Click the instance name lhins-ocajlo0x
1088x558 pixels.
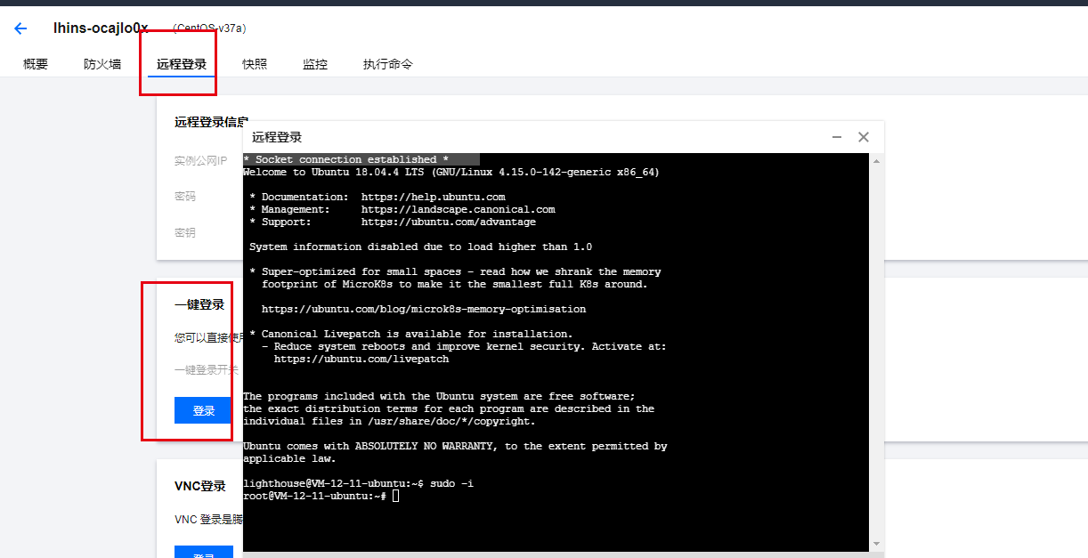(101, 28)
